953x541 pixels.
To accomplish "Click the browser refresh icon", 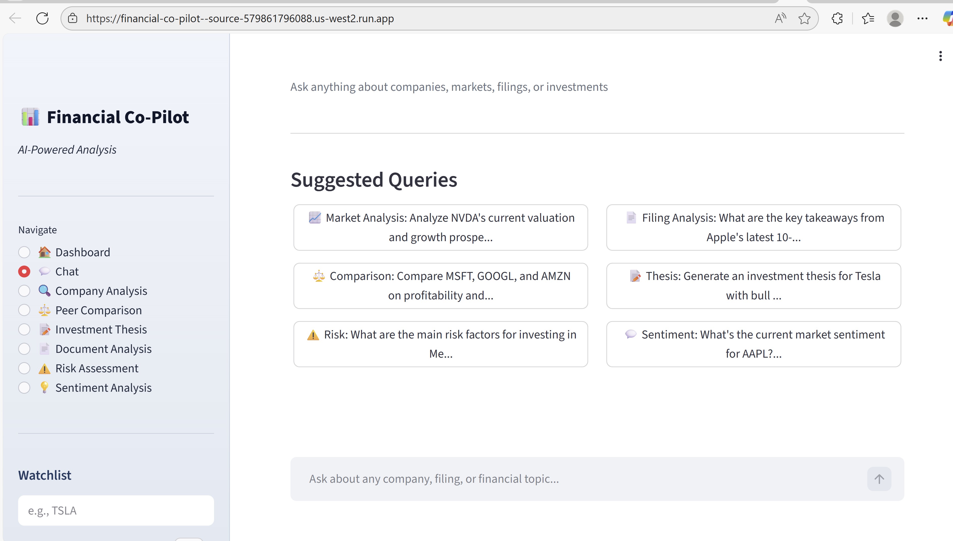I will coord(42,18).
